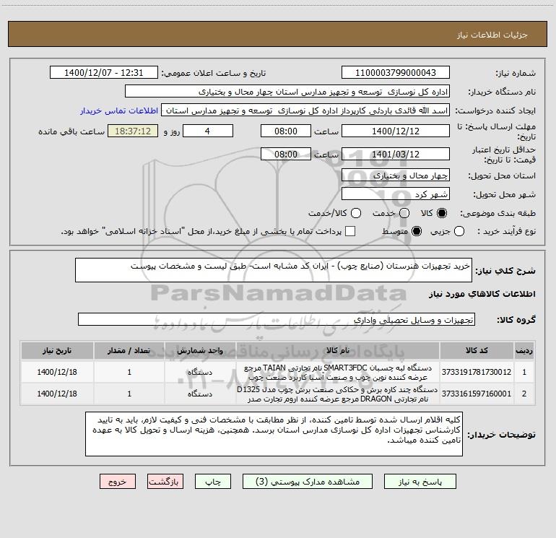Click the response deadline date 1400/12/12

(396, 131)
